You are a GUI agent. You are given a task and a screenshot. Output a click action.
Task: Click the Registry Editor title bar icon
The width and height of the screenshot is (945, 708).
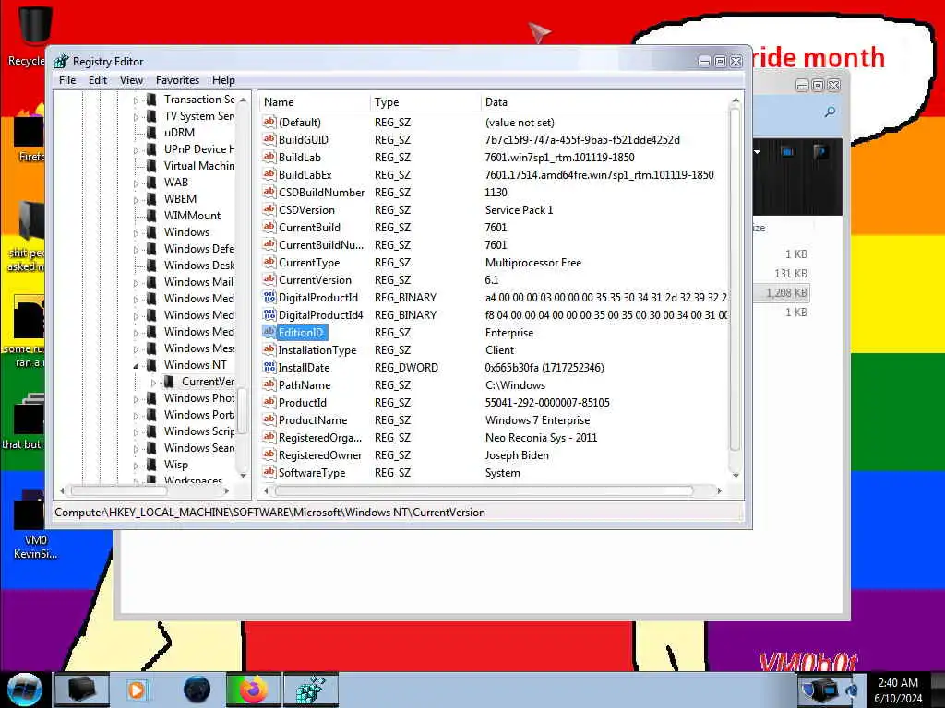coord(62,62)
